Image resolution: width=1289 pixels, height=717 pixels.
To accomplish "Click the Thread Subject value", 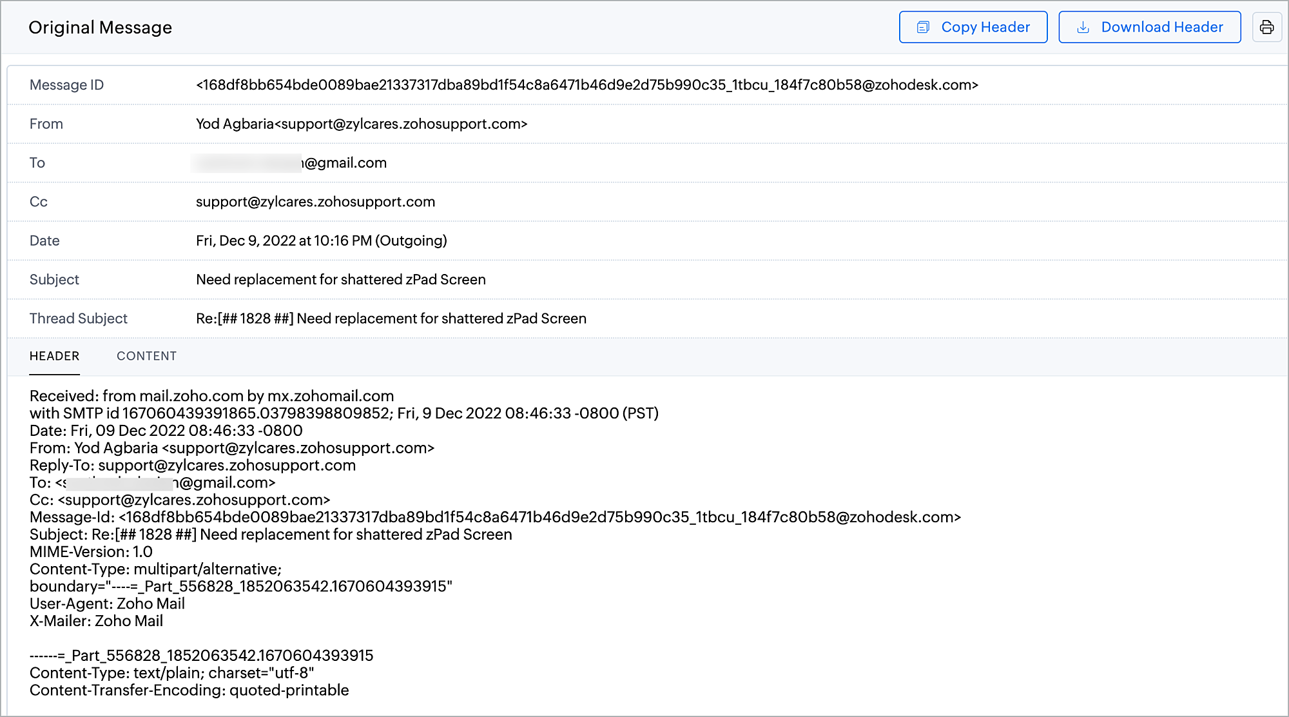I will [x=391, y=319].
